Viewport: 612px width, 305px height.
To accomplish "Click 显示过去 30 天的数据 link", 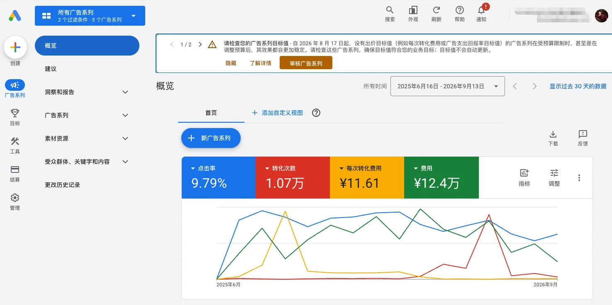I will (578, 86).
